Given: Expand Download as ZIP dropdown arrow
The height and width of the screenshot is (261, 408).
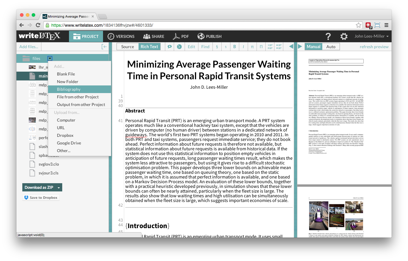Looking at the screenshot, I should coord(59,188).
